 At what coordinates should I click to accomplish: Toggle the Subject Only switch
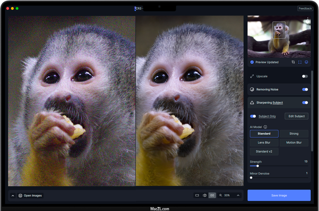pos(253,116)
